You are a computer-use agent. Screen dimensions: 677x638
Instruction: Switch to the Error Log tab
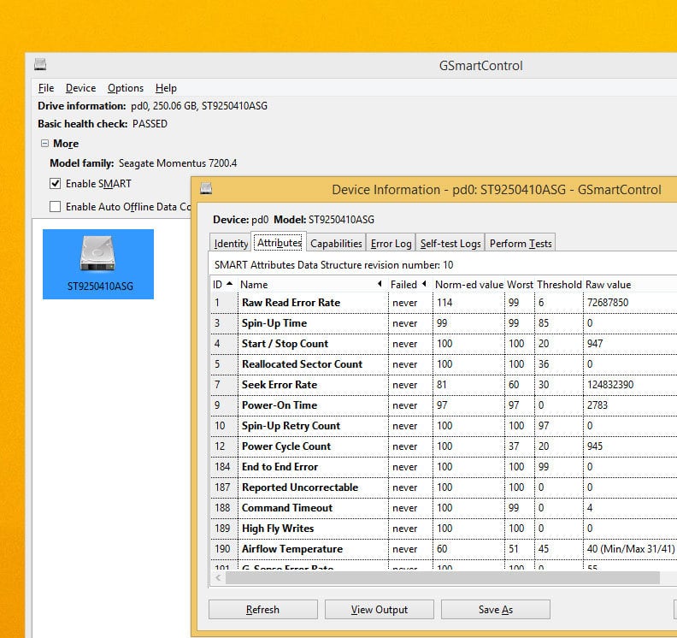[391, 244]
